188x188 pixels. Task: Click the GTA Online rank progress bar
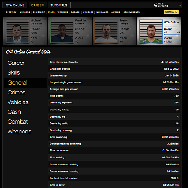pyautogui.click(x=172, y=35)
